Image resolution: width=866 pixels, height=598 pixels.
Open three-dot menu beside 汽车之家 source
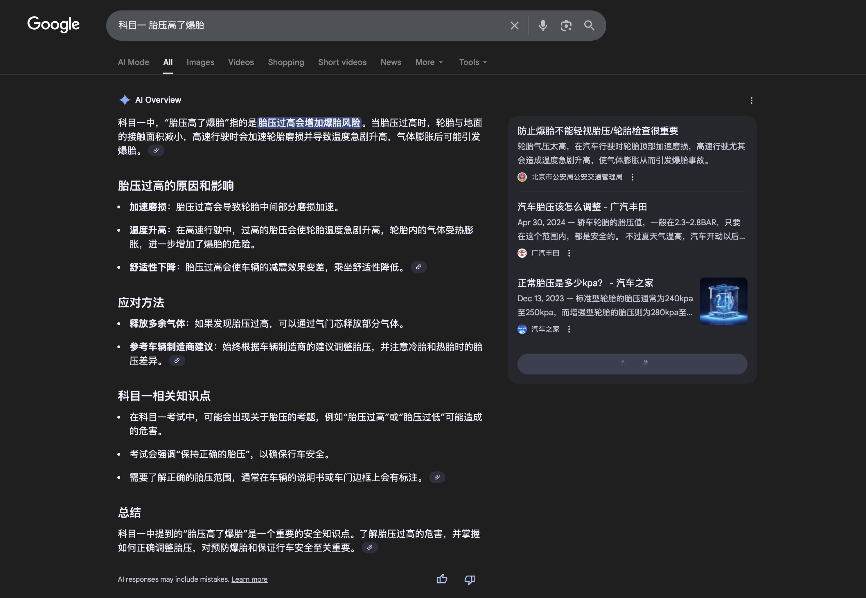(x=569, y=329)
